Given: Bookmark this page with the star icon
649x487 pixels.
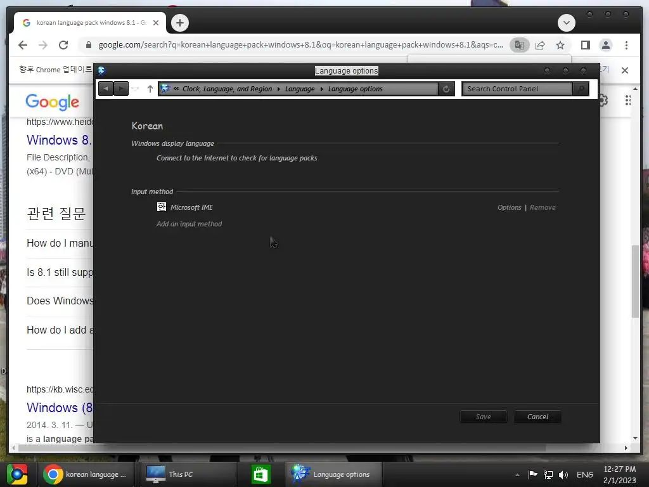Looking at the screenshot, I should (x=560, y=45).
